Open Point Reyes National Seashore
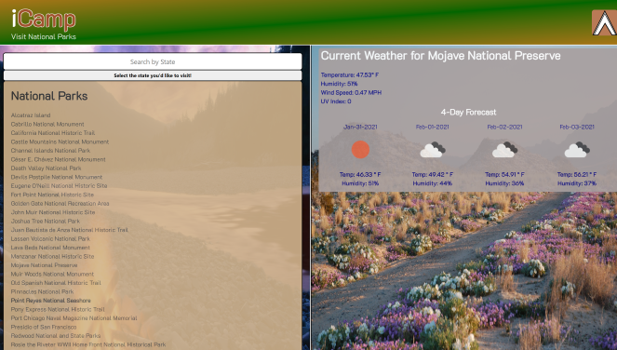Screen dimensions: 617x350 (x=51, y=301)
